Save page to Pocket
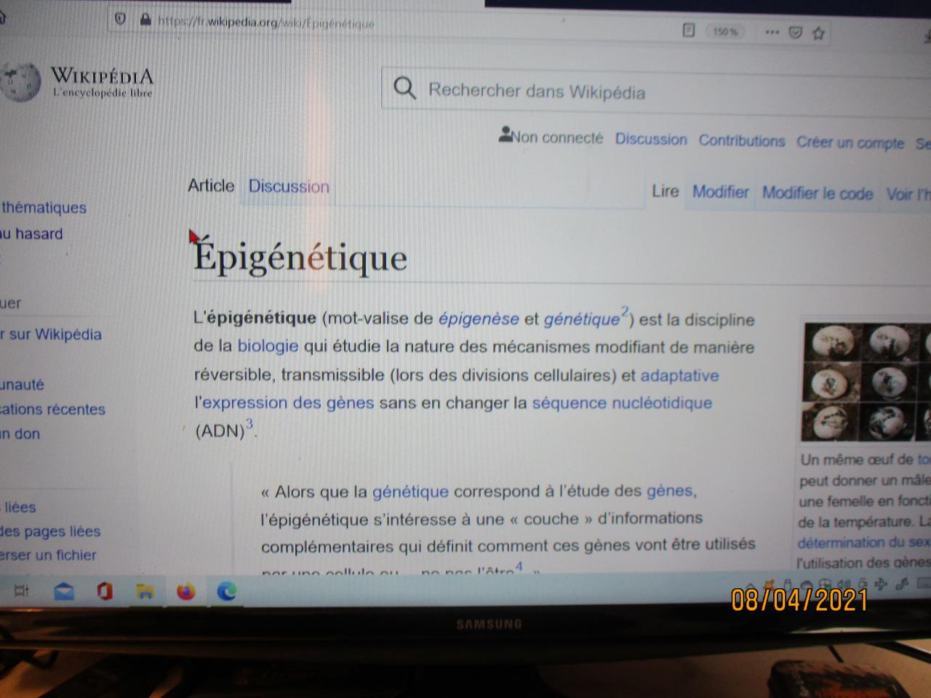 coord(796,32)
